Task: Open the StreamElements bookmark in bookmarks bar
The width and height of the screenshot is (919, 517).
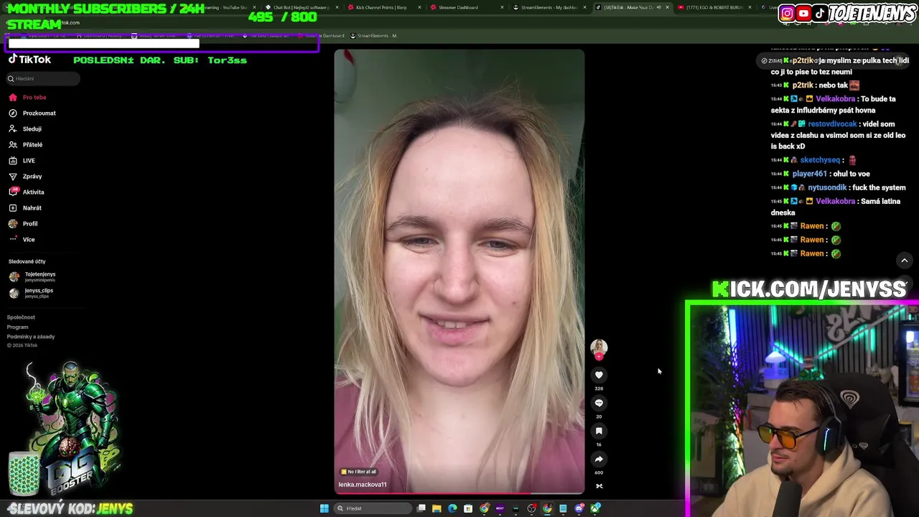Action: click(373, 35)
